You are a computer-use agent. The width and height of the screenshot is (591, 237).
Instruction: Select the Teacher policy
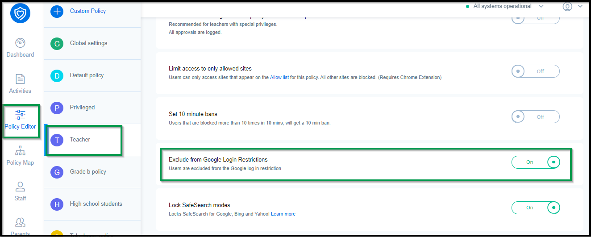[92, 140]
